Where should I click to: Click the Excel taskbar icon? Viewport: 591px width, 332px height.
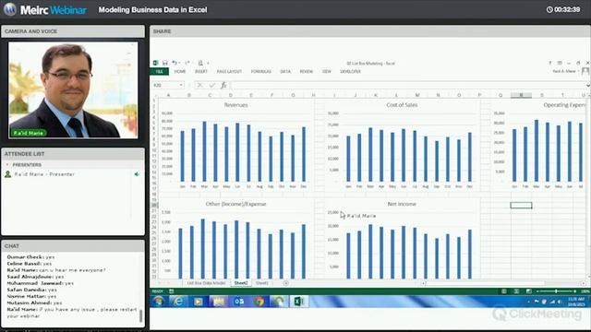[x=299, y=302]
